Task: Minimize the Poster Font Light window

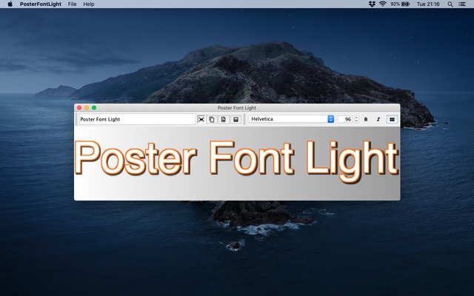Action: coord(87,107)
